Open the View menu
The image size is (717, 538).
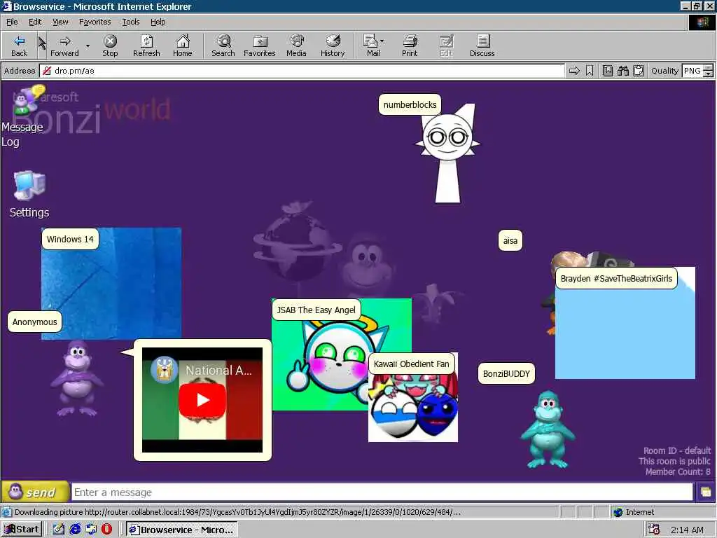(x=60, y=22)
